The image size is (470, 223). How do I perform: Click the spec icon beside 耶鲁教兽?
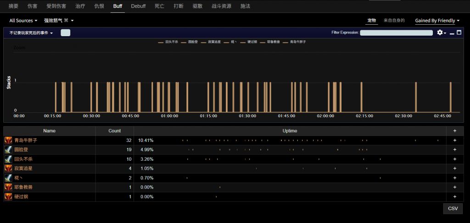tap(8, 187)
